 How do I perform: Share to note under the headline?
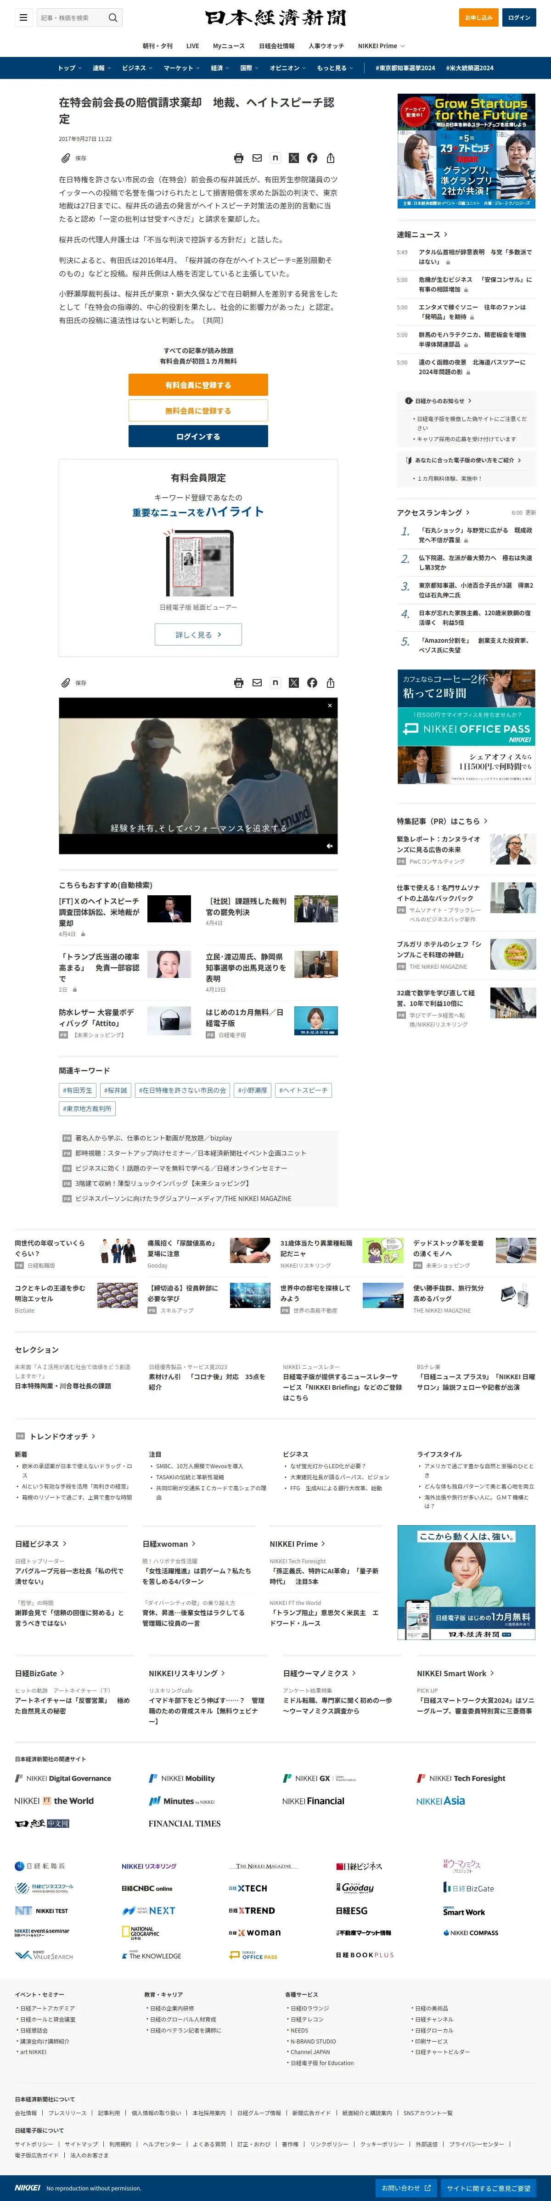point(275,158)
